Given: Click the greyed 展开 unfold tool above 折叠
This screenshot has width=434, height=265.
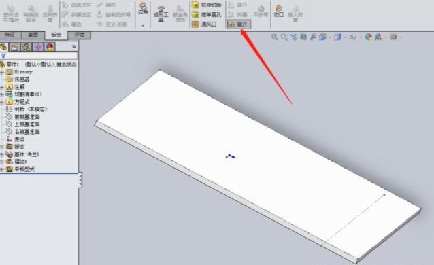Looking at the screenshot, I should pos(237,5).
